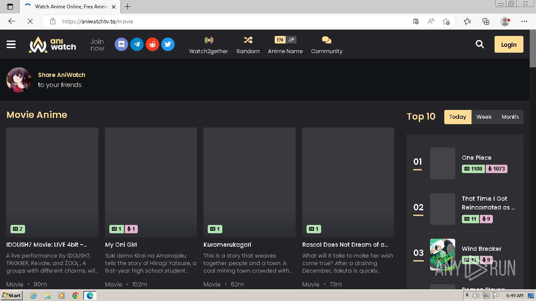Open Edge Settings and more menu
Image resolution: width=536 pixels, height=301 pixels.
click(524, 21)
